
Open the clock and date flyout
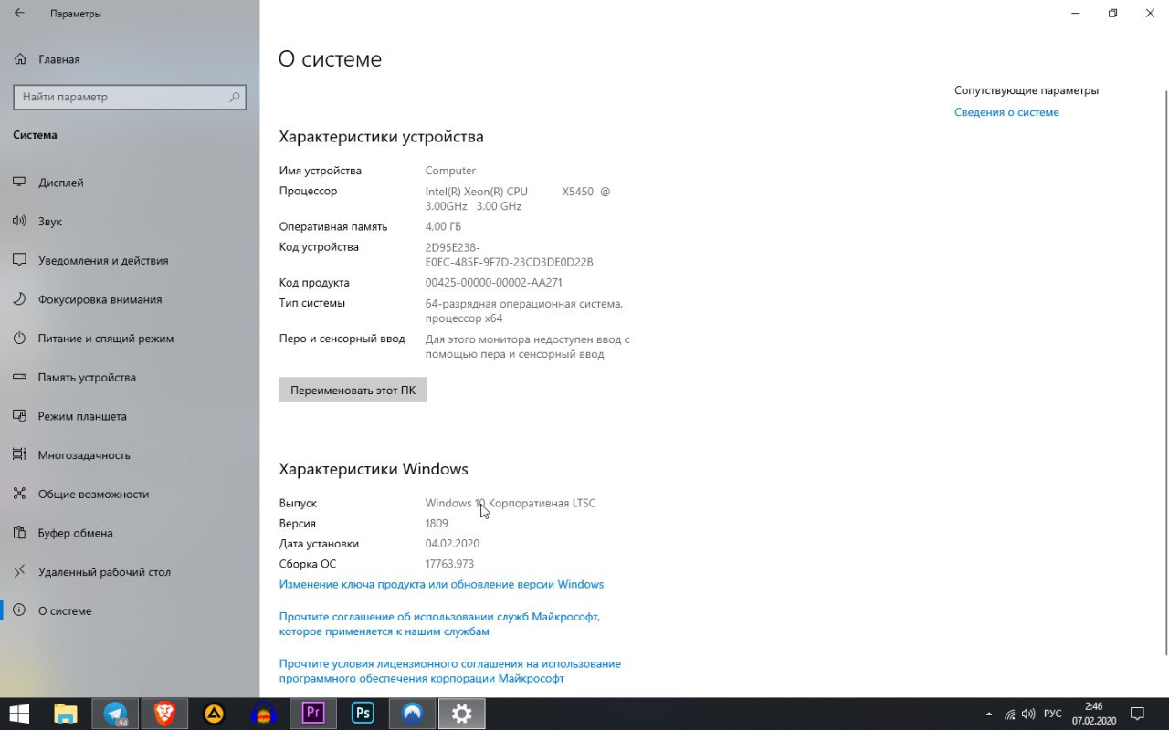tap(1094, 714)
